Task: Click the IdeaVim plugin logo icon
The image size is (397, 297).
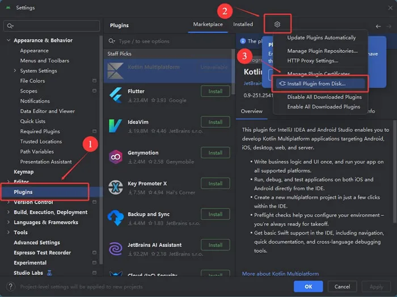Action: click(116, 126)
